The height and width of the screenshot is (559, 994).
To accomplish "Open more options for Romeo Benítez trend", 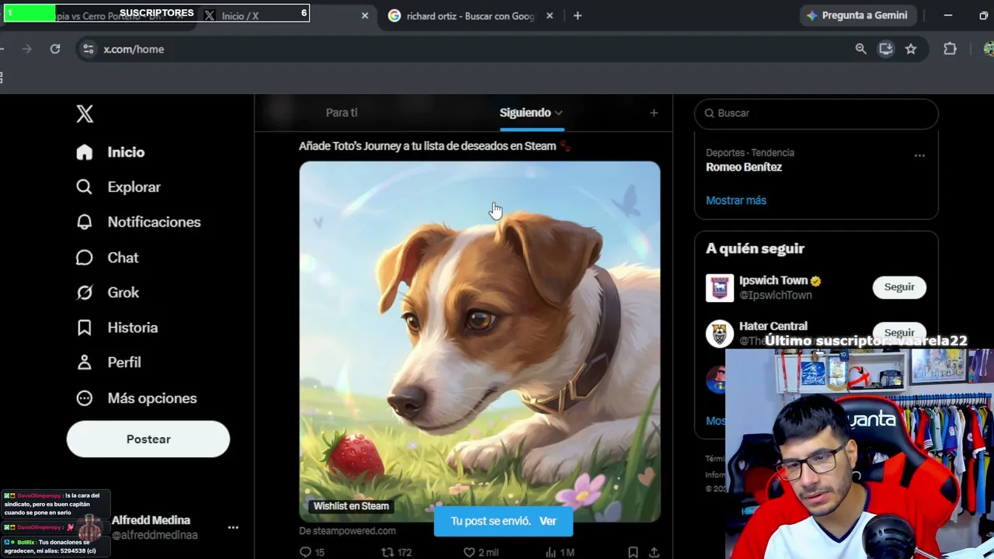I will (919, 155).
